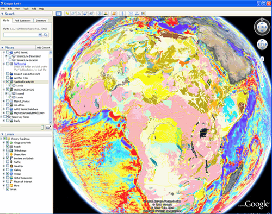The width and height of the screenshot is (272, 214).
Task: Select the Add Path toolbar icon
Action: click(x=79, y=14)
